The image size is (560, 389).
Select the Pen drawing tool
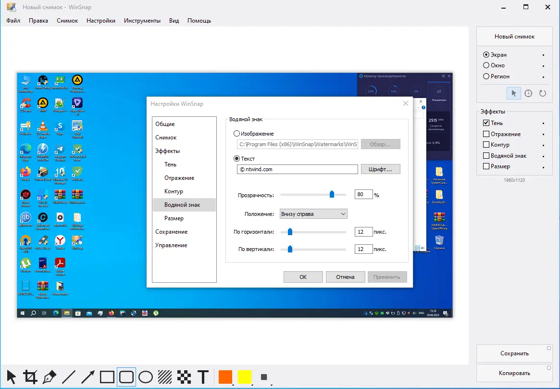[50, 377]
